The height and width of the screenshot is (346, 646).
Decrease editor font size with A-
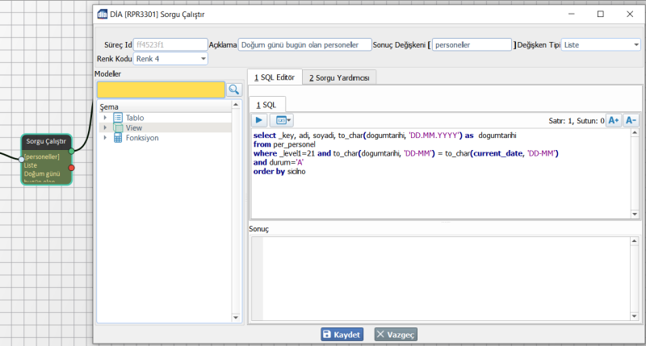click(x=631, y=120)
